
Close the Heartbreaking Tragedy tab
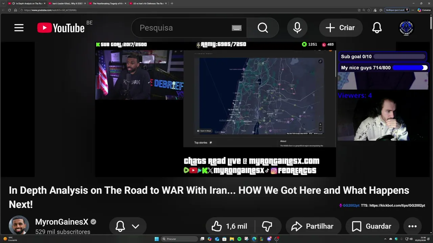(126, 3)
